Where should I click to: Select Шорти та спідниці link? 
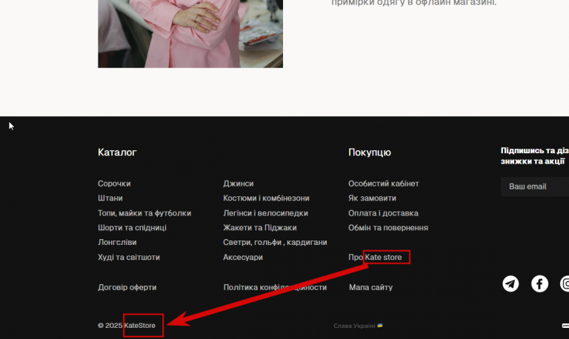pyautogui.click(x=132, y=228)
